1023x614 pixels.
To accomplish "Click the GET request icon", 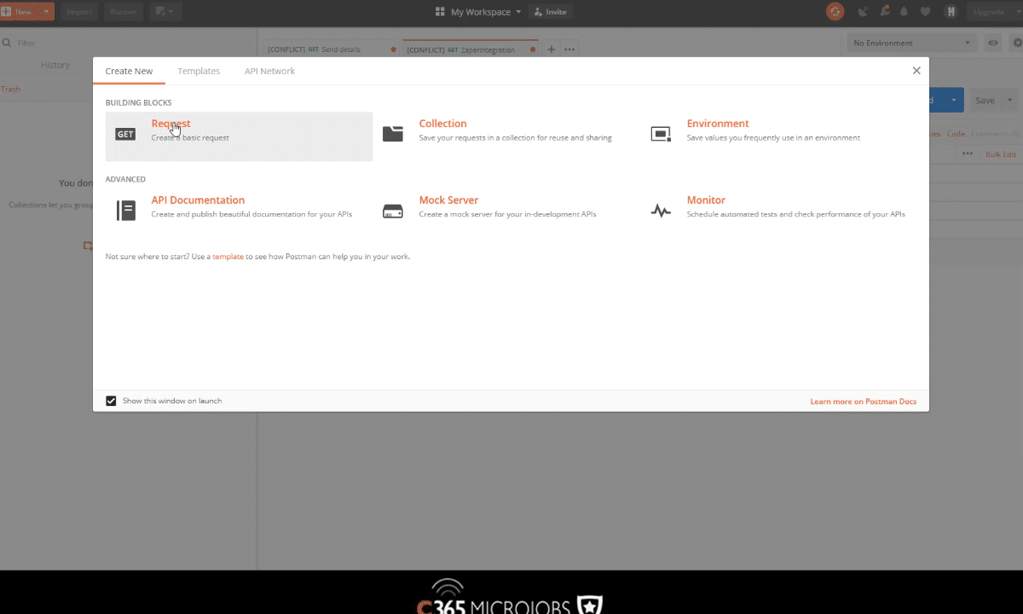I will (125, 135).
